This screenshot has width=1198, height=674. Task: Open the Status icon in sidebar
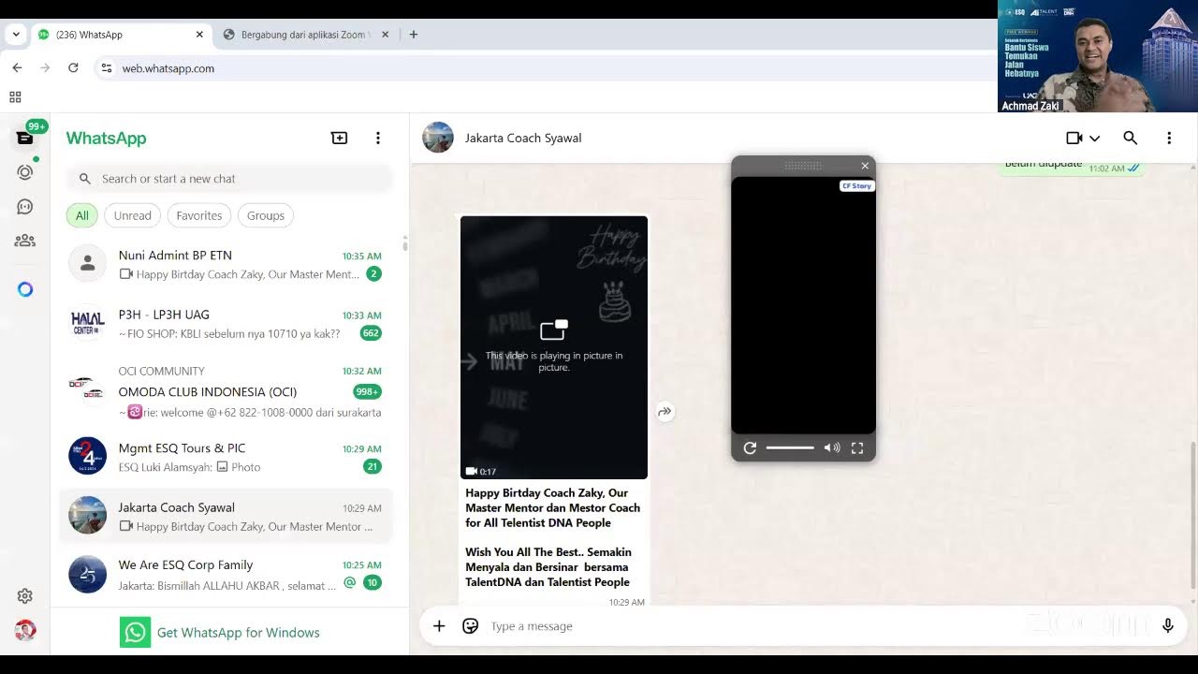click(x=25, y=172)
